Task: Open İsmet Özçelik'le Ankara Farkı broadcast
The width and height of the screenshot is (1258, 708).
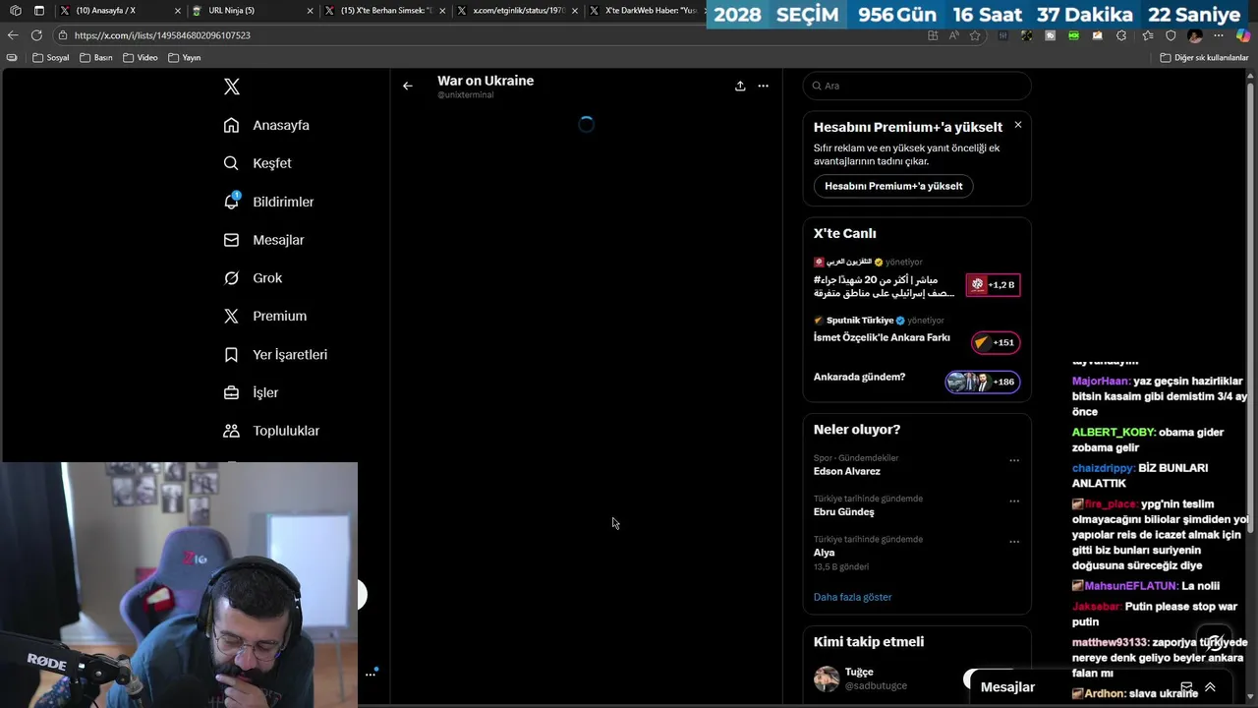Action: [882, 337]
